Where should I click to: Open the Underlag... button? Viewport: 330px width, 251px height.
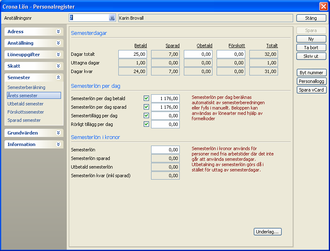pyautogui.click(x=267, y=232)
